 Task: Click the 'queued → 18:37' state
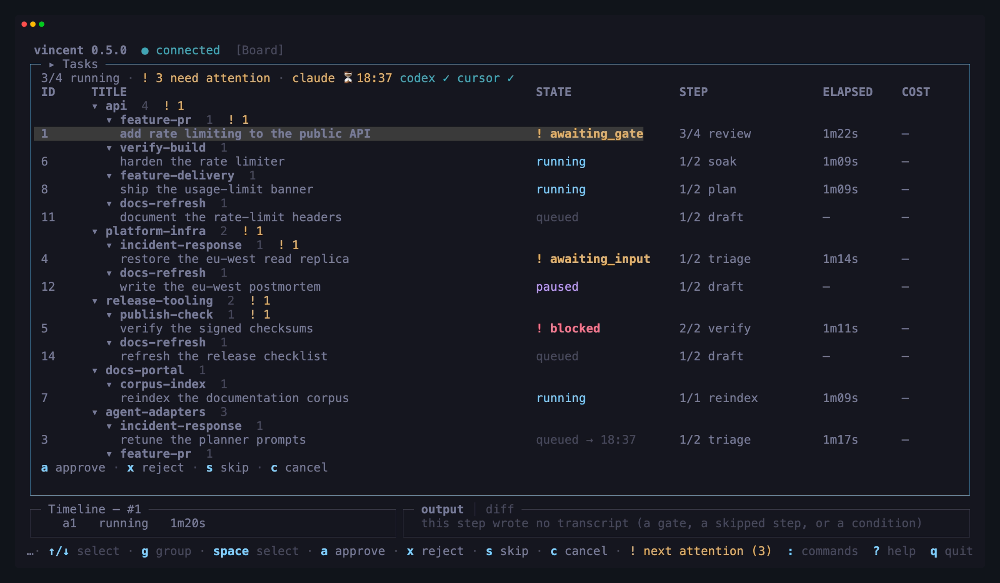point(586,440)
